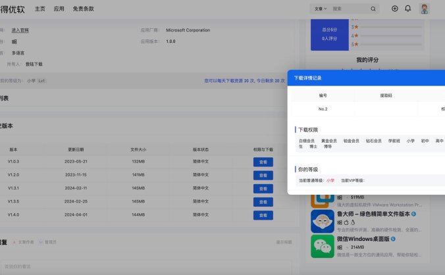This screenshot has height=275, width=445.
Task: Click the 更新日期 column header
Action: pos(76,149)
